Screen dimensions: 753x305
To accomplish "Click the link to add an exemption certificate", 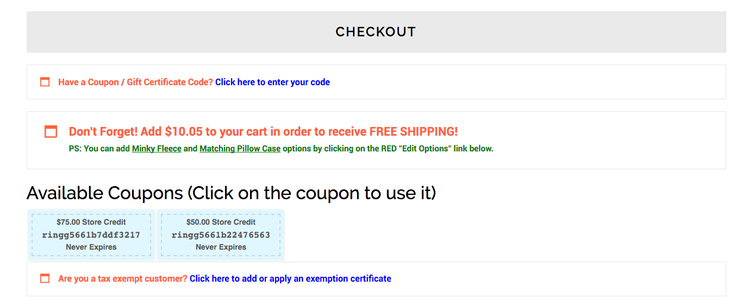I will (x=290, y=278).
